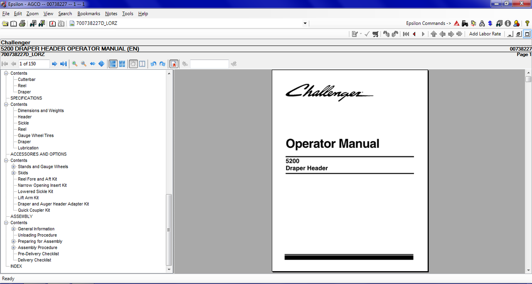Click the round info icon

point(507,23)
